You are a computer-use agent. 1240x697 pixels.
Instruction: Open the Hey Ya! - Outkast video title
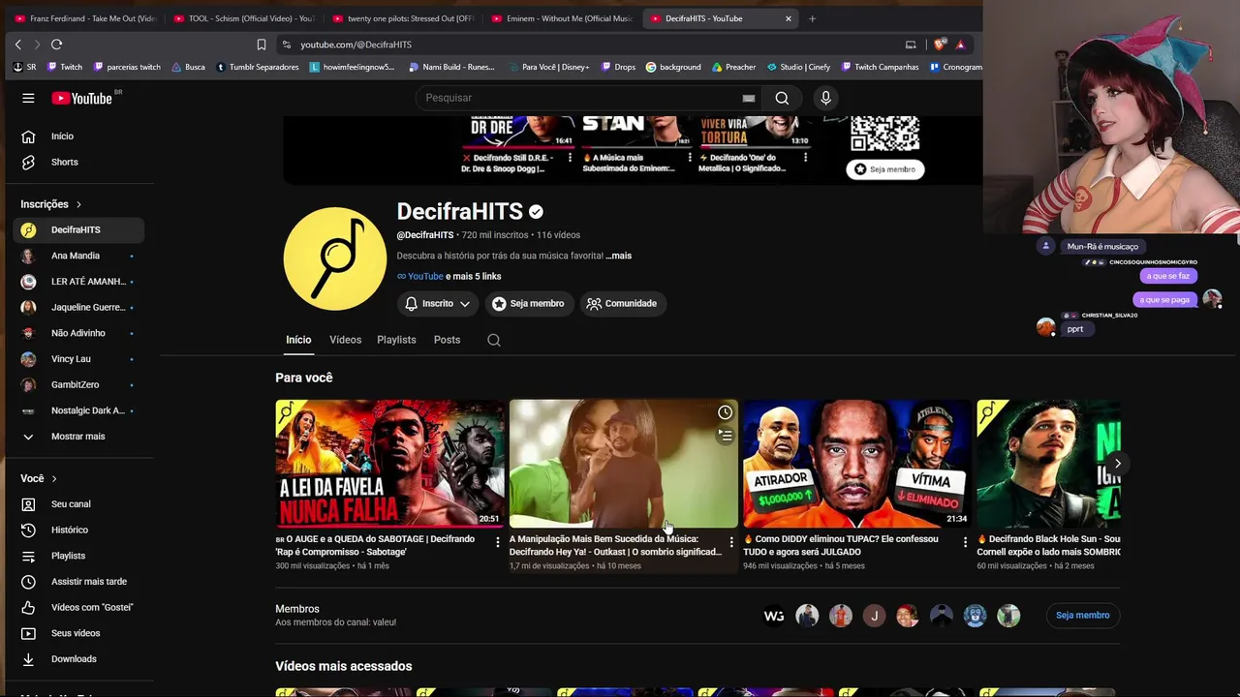point(615,545)
